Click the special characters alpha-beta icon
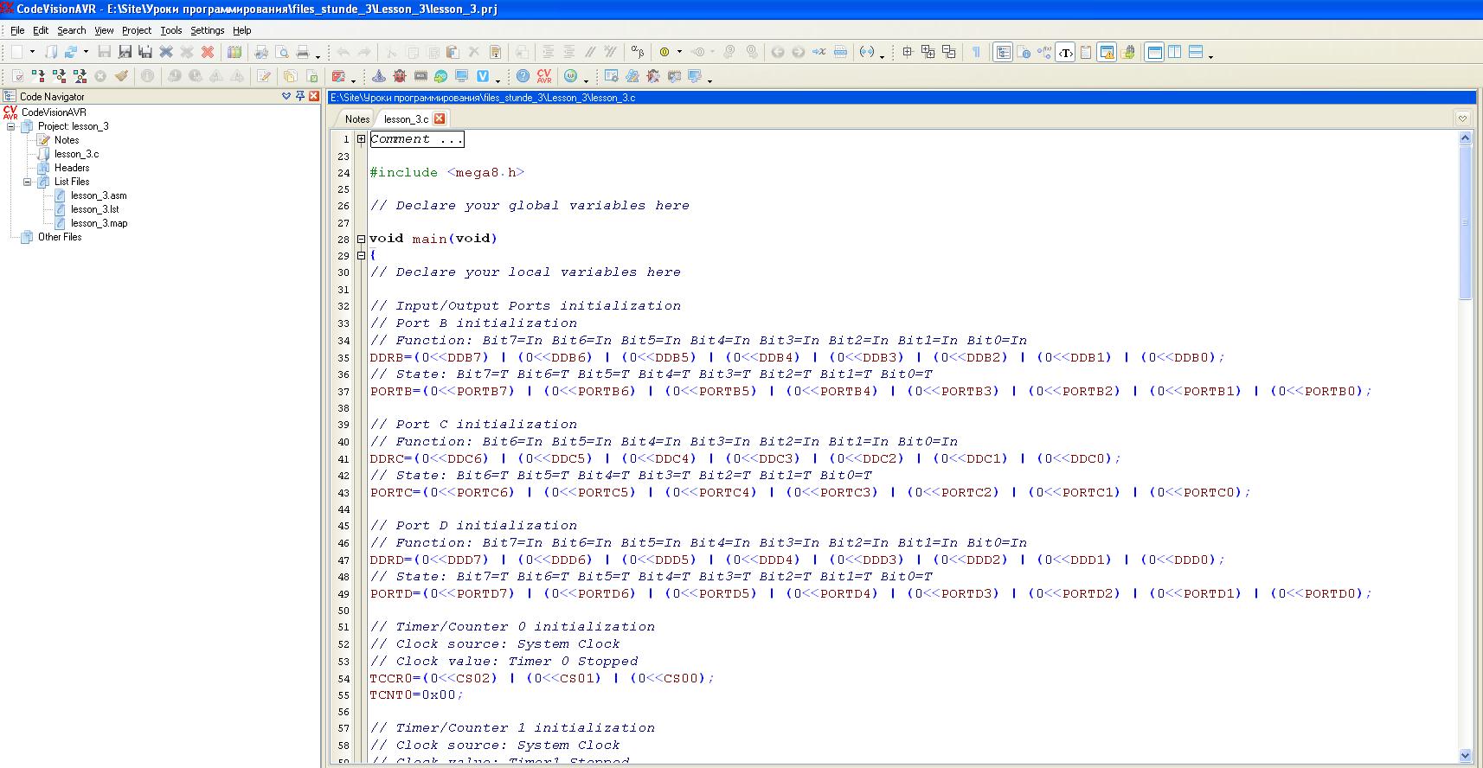Image resolution: width=1483 pixels, height=768 pixels. [638, 52]
